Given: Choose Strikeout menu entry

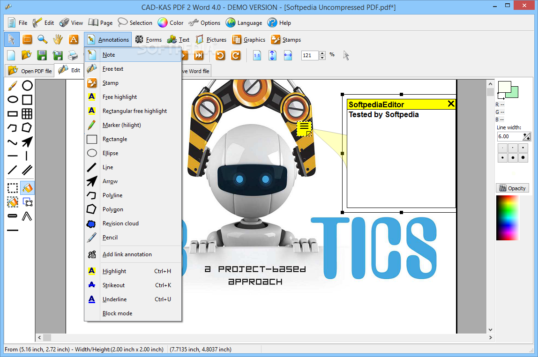Looking at the screenshot, I should (133, 285).
